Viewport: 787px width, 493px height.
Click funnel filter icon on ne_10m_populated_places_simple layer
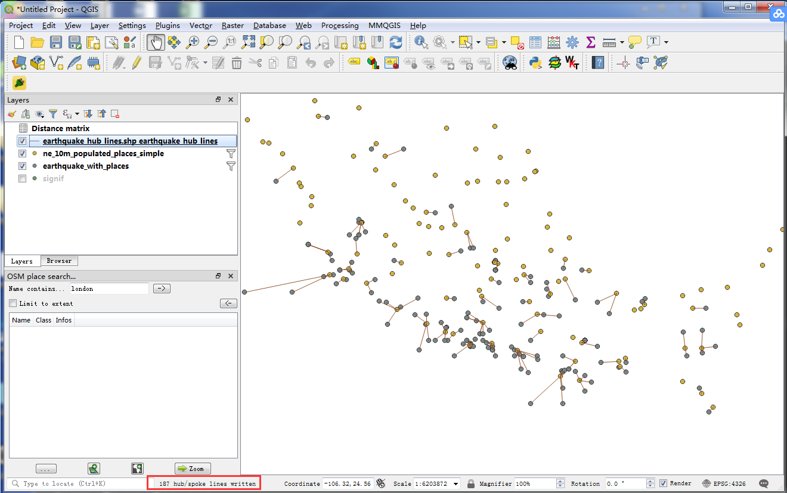pyautogui.click(x=231, y=153)
